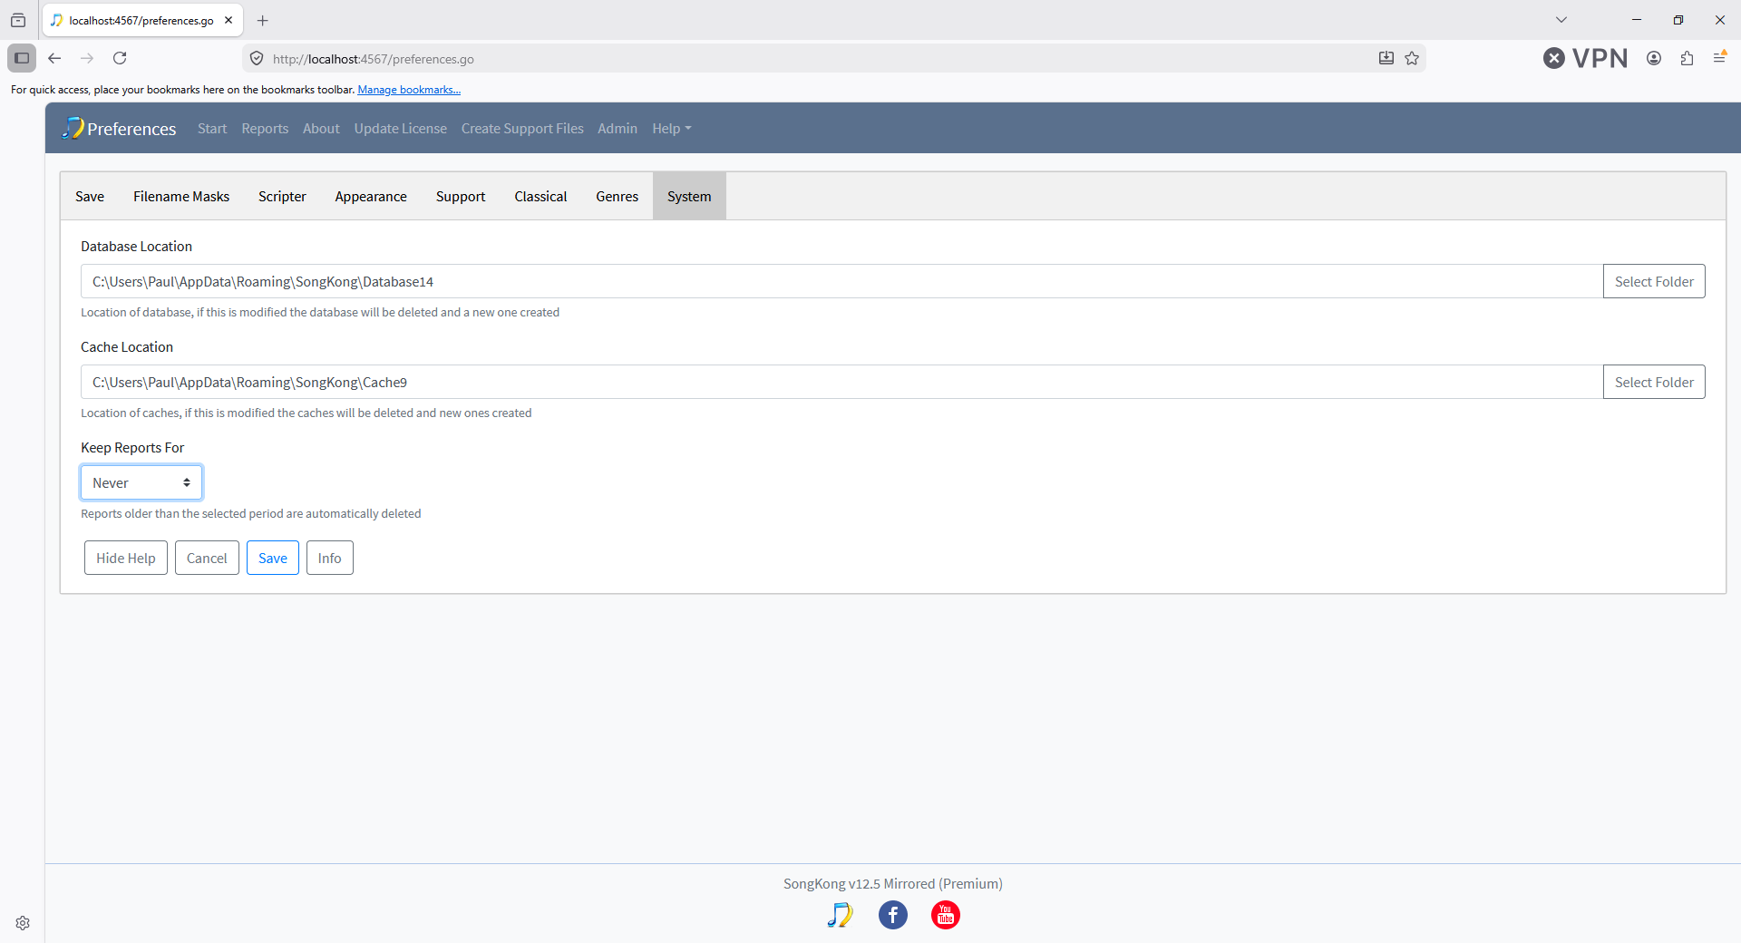The height and width of the screenshot is (943, 1741).
Task: Select the System tab
Action: point(689,196)
